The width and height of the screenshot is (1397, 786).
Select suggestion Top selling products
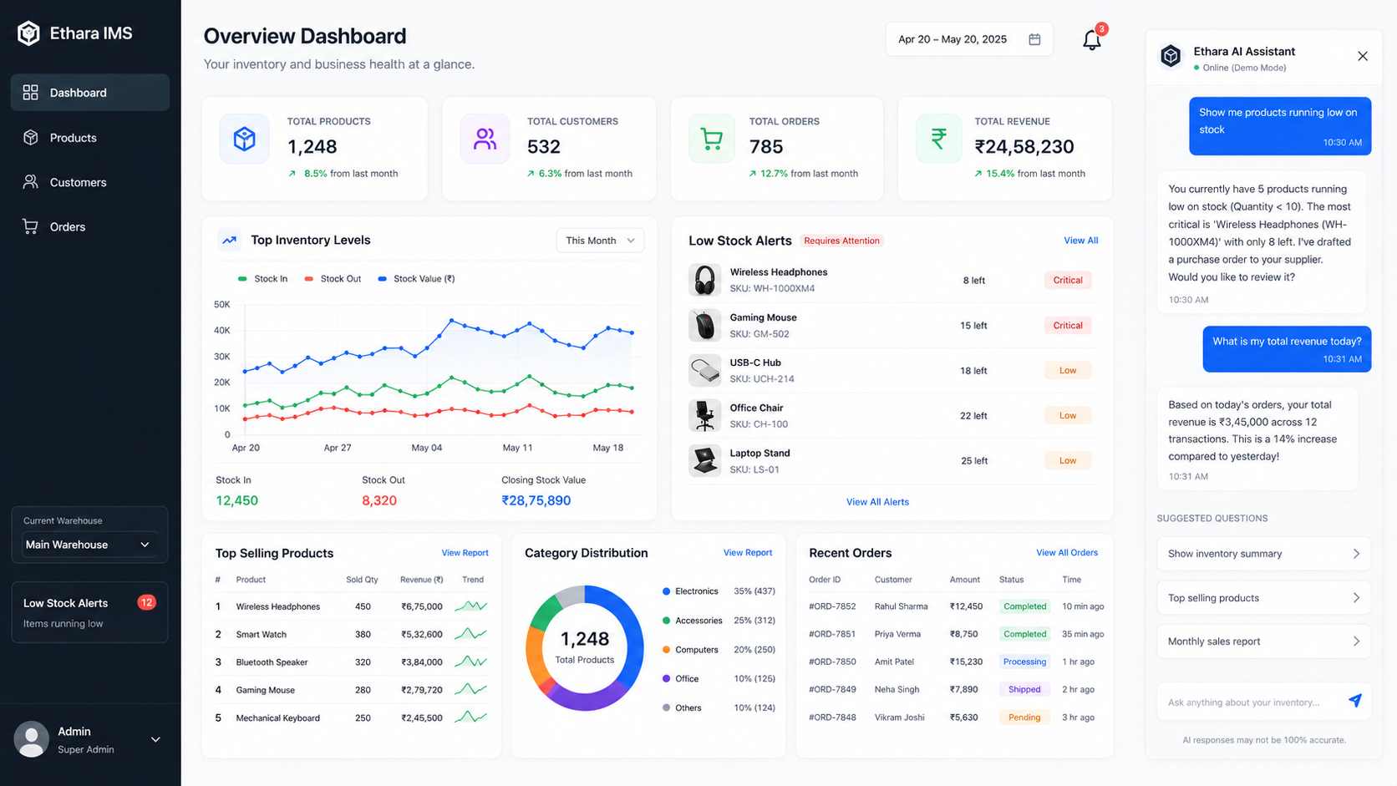1263,598
